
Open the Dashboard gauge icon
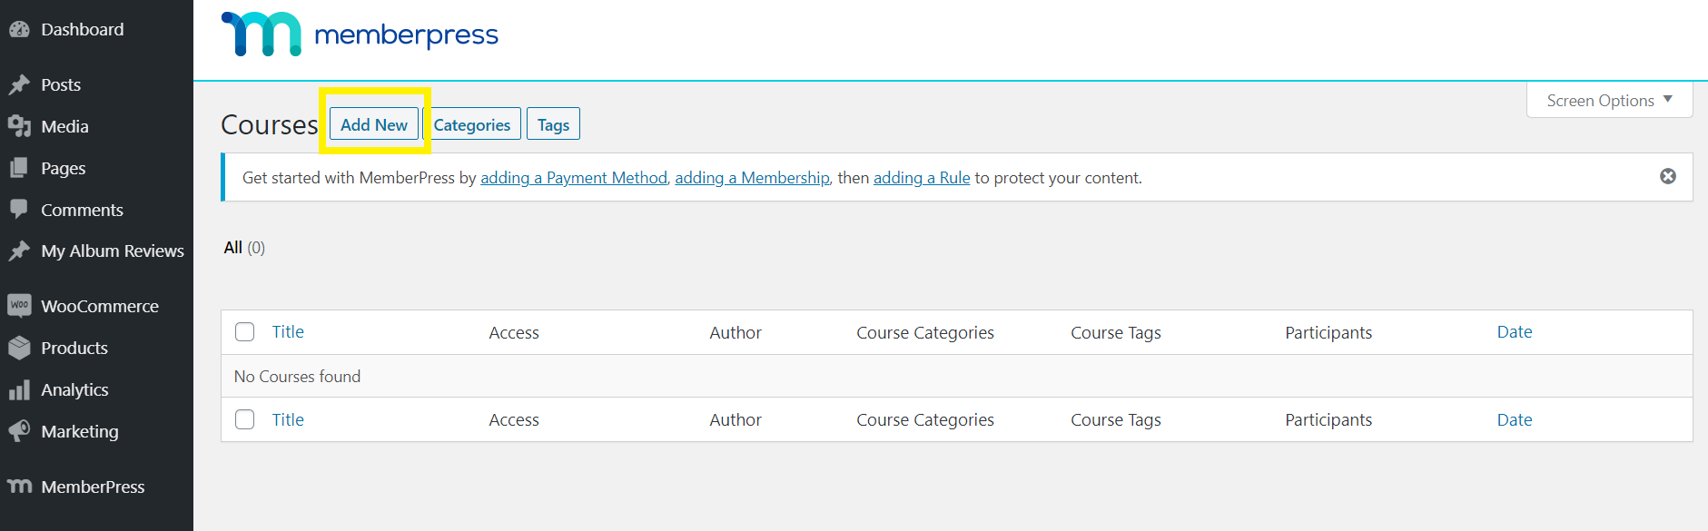(x=19, y=29)
